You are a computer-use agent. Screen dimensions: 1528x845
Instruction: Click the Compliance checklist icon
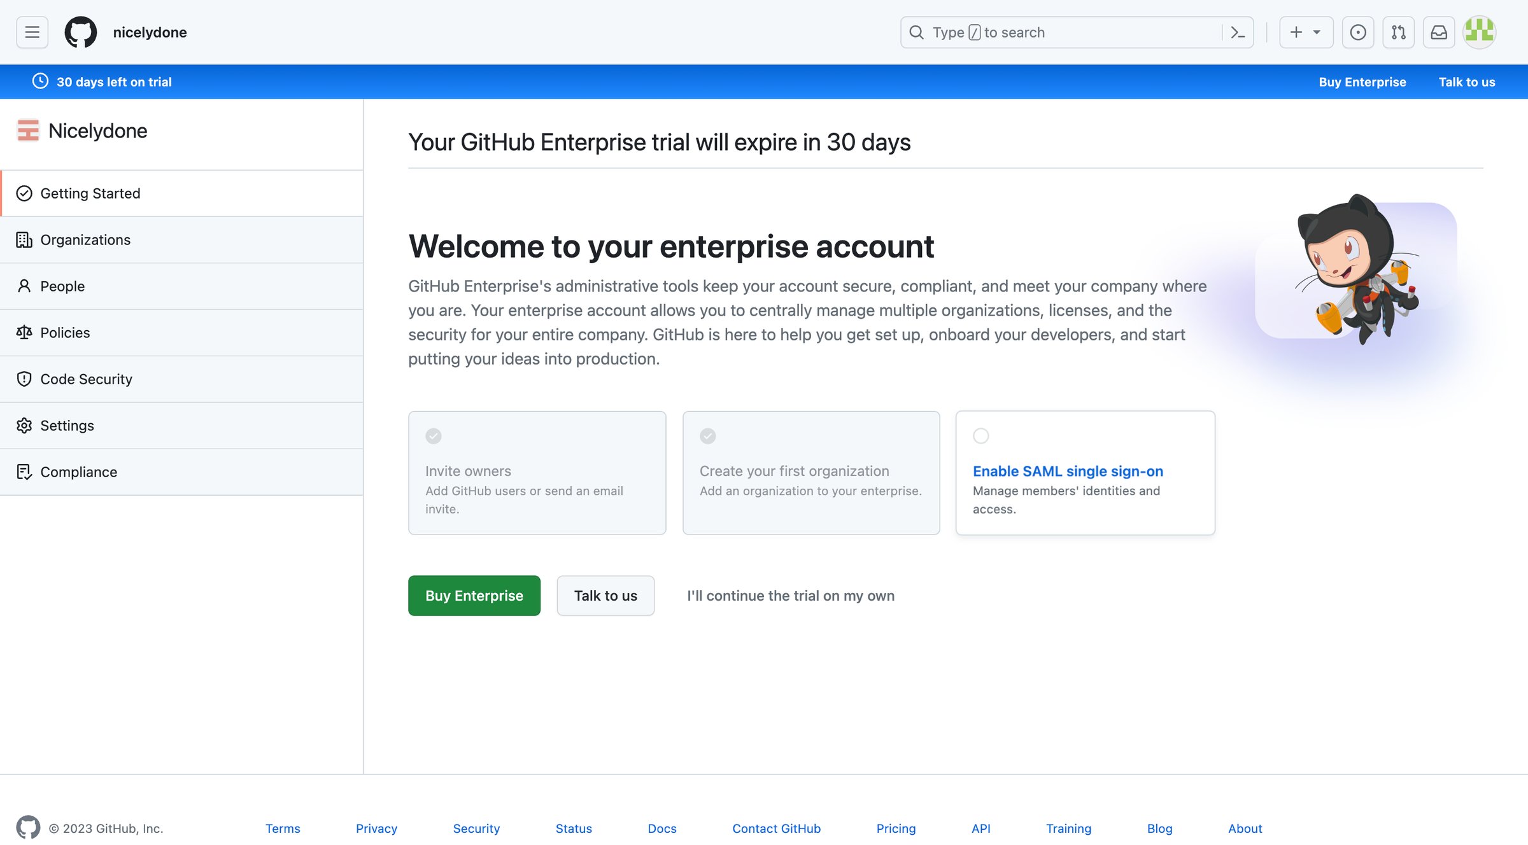point(24,472)
